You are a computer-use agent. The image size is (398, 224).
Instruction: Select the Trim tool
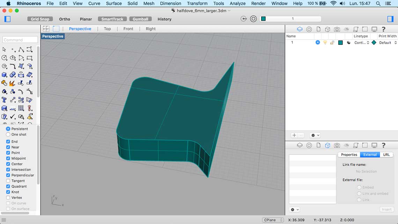(x=21, y=83)
